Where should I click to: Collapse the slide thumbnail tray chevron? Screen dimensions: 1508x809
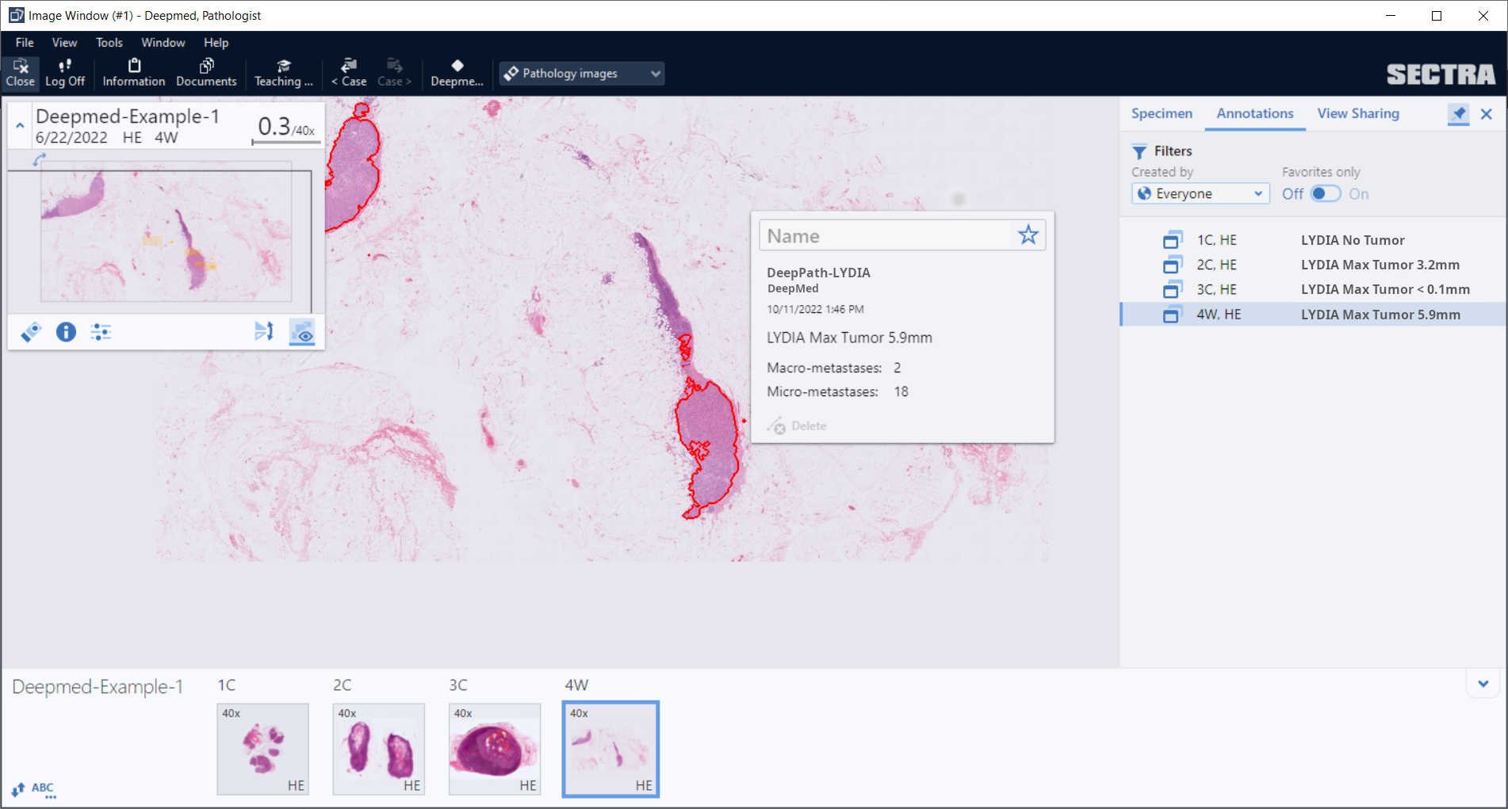click(1483, 684)
